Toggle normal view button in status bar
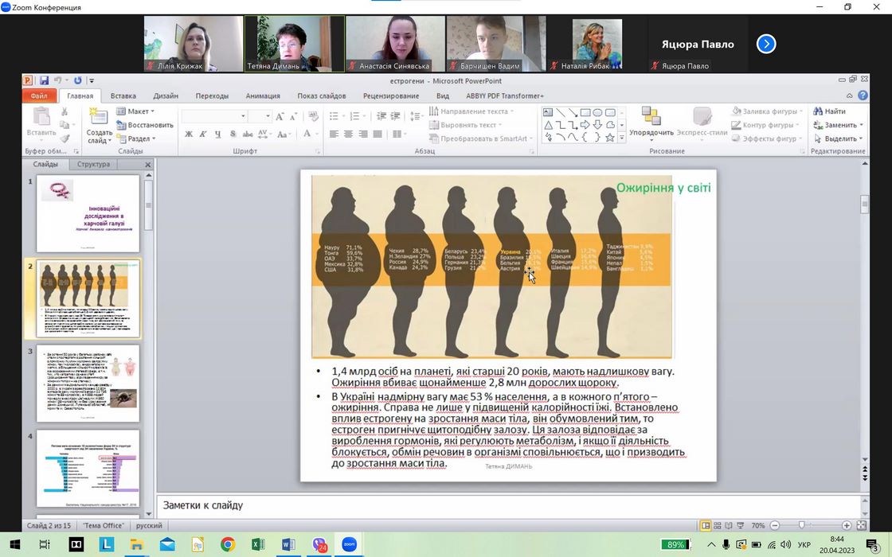Image resolution: width=892 pixels, height=557 pixels. tap(706, 526)
